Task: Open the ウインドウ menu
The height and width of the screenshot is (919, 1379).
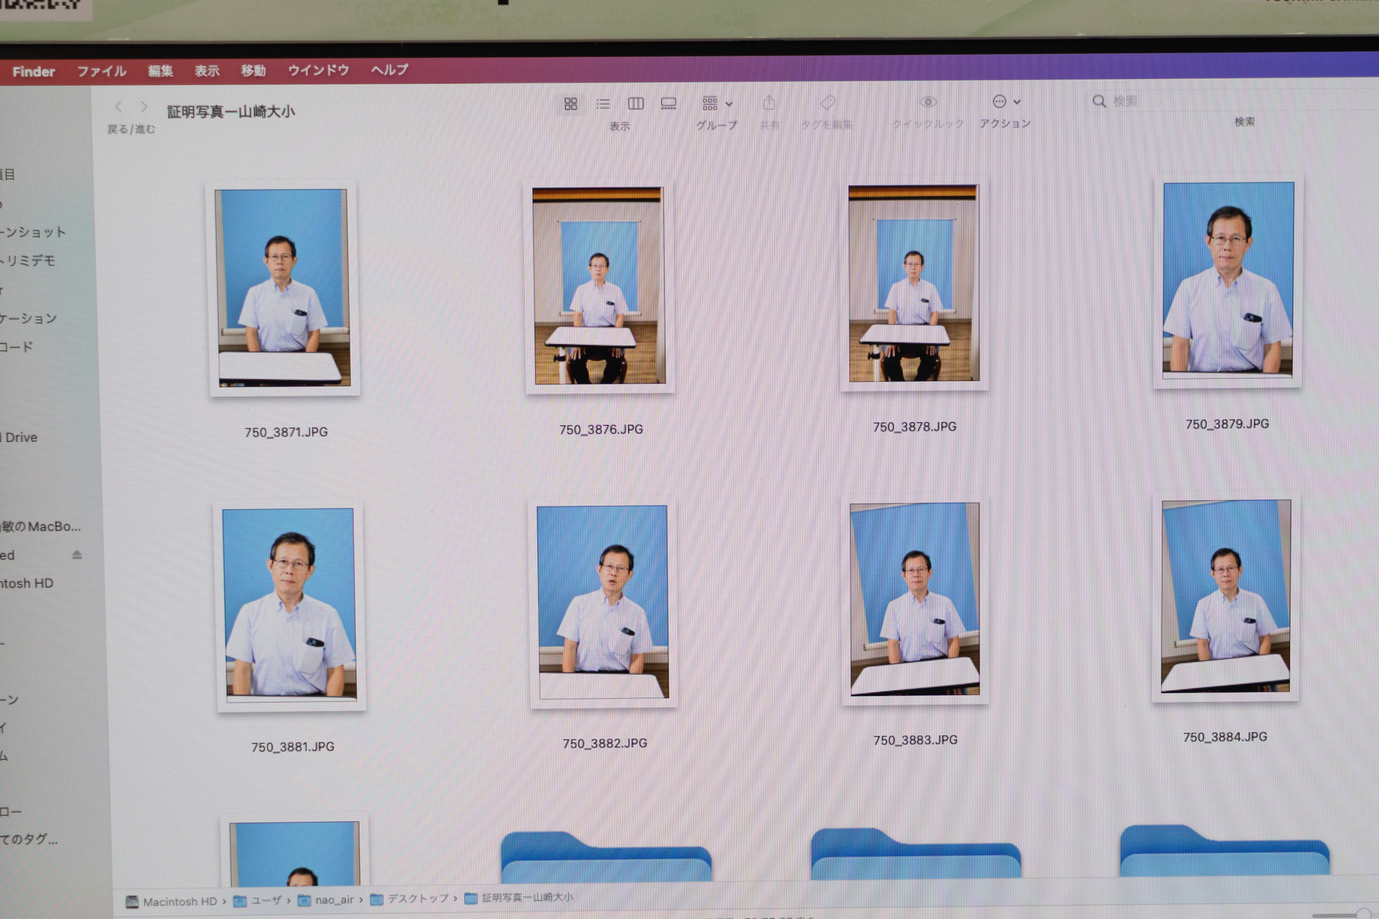Action: pos(318,70)
